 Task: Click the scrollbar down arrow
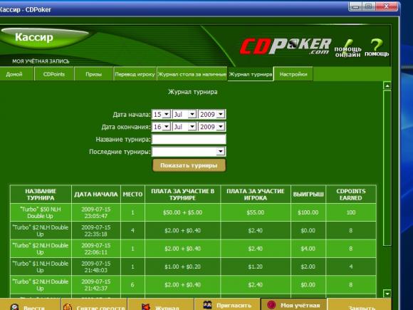[387, 294]
